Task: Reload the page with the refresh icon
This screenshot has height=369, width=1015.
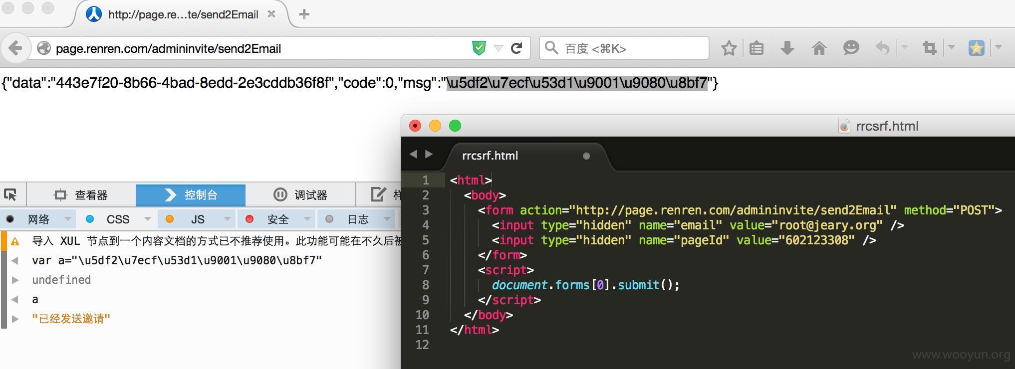Action: (516, 48)
